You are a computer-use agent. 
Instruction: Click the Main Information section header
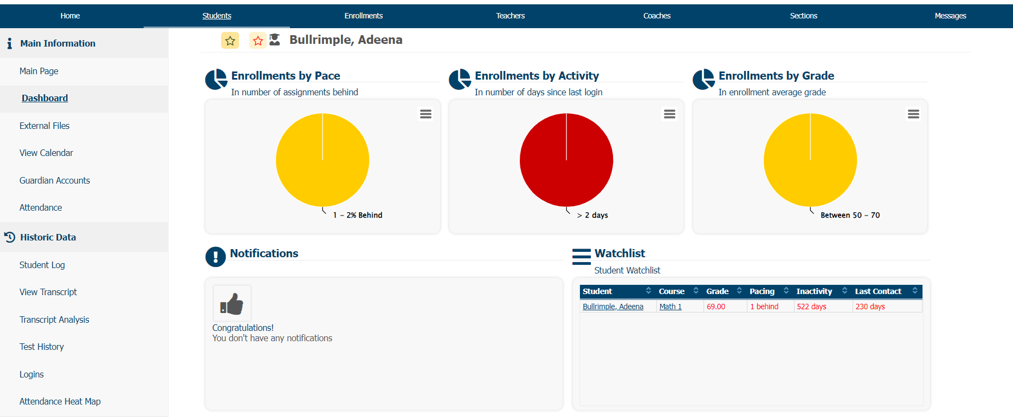(x=84, y=43)
